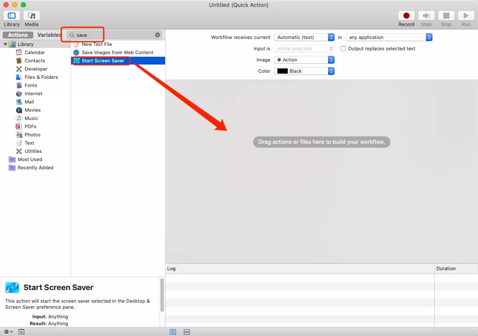
Task: Select the Movies category icon
Action: coord(19,110)
